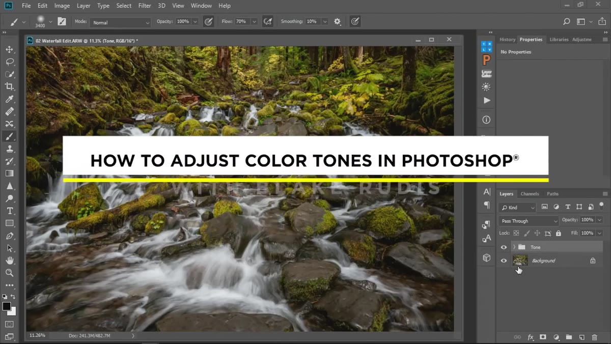Open the Paragraph pilcrow panel icon
Image resolution: width=611 pixels, height=344 pixels.
(487, 205)
